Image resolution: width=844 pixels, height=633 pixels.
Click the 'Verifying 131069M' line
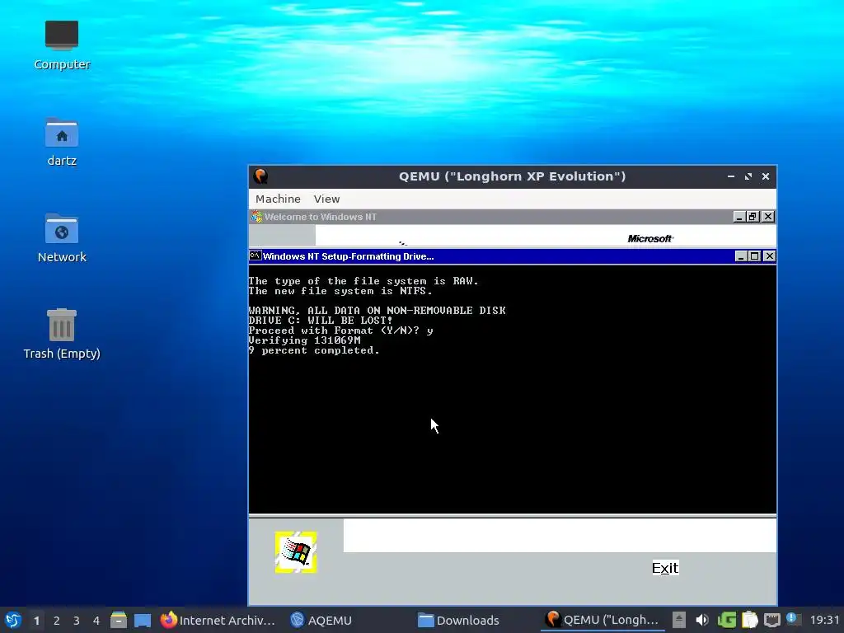(305, 340)
